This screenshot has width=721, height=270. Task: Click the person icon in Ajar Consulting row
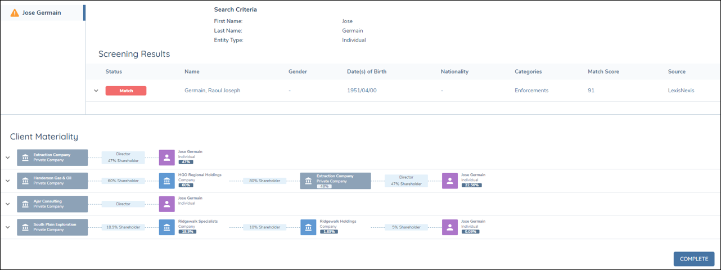(x=167, y=204)
